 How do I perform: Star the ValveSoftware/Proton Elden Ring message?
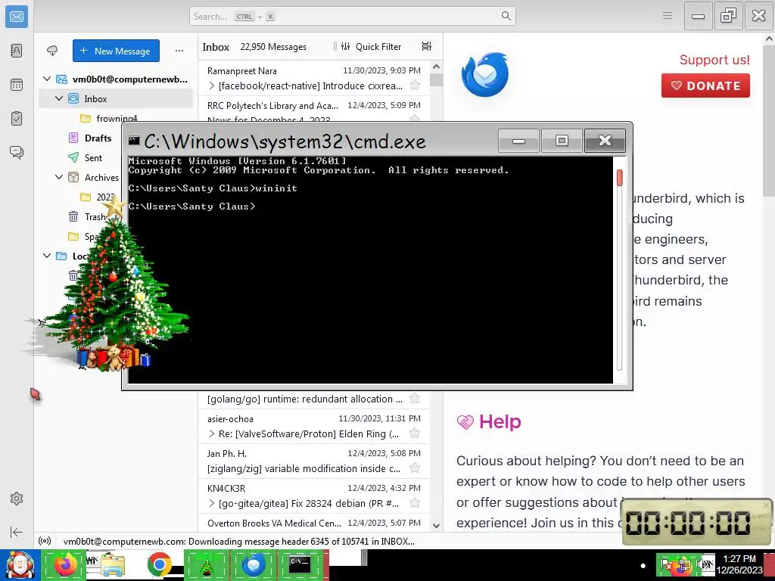click(x=415, y=433)
